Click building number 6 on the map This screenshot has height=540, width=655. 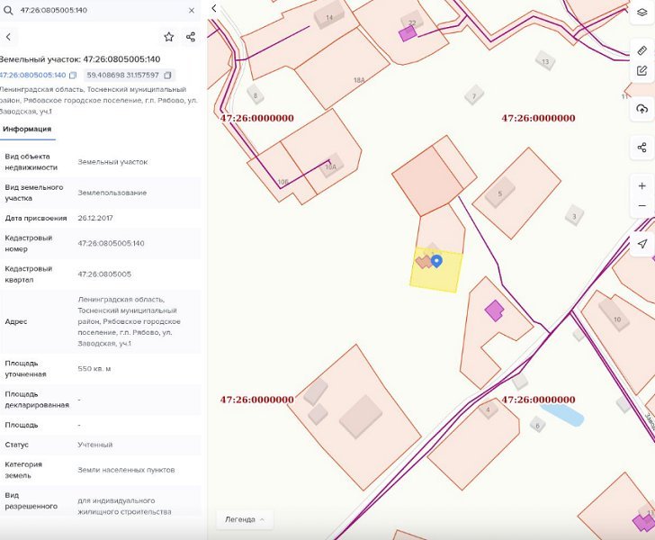[538, 426]
